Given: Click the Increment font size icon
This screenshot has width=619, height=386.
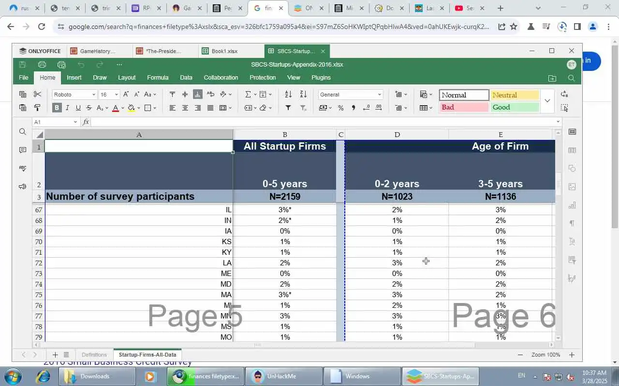Looking at the screenshot, I should 126,95.
